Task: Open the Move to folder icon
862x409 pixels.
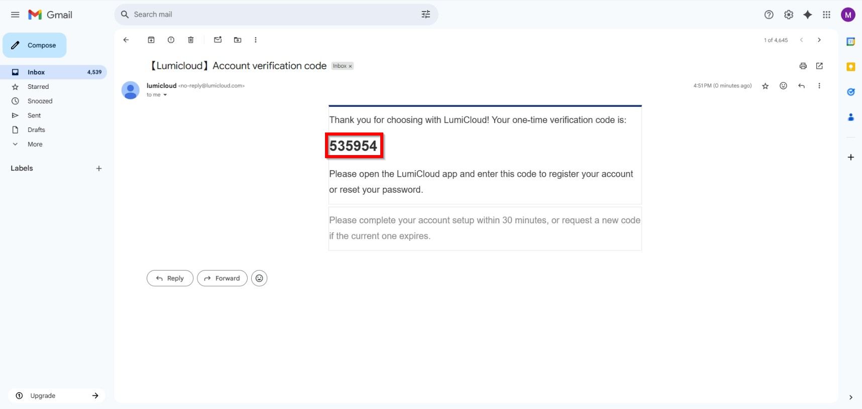Action: click(x=238, y=40)
